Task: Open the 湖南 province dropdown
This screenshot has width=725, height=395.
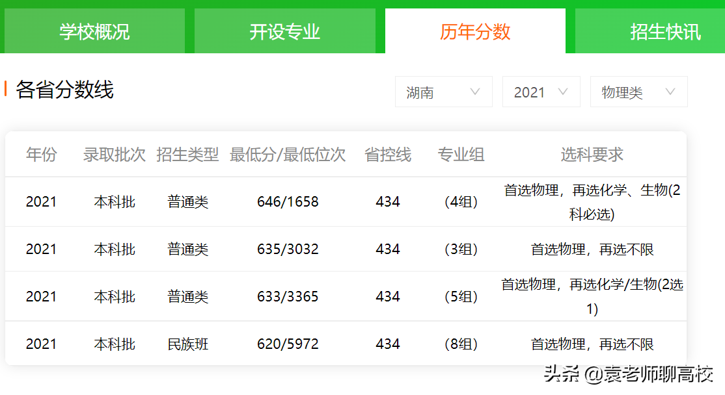Action: click(443, 91)
